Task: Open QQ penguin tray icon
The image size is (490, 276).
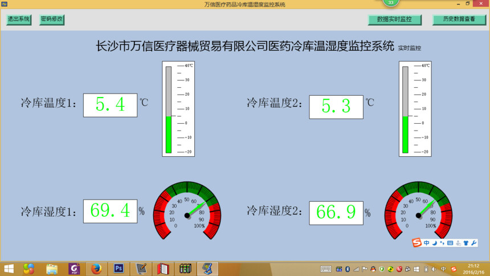Action: (373, 269)
